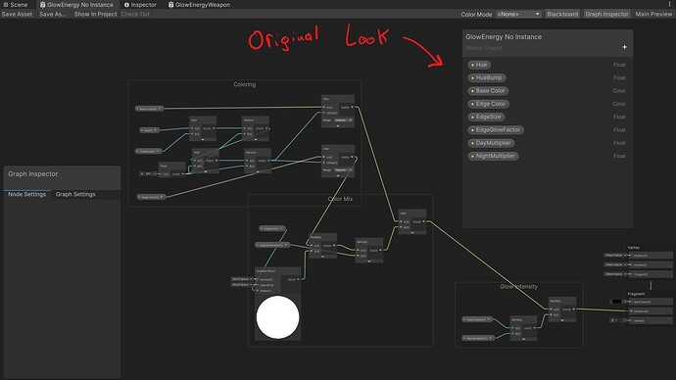This screenshot has height=380, width=676.
Task: Toggle the Blackboard panel visibility
Action: [x=562, y=15]
